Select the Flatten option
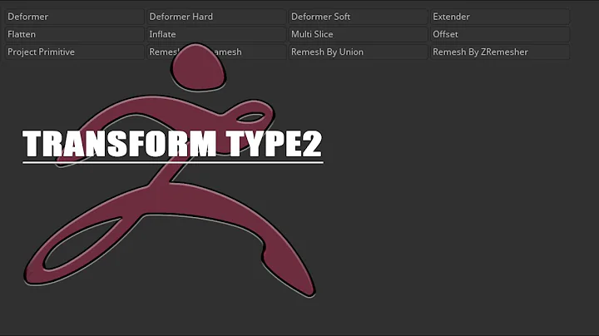The image size is (599, 336). point(74,34)
